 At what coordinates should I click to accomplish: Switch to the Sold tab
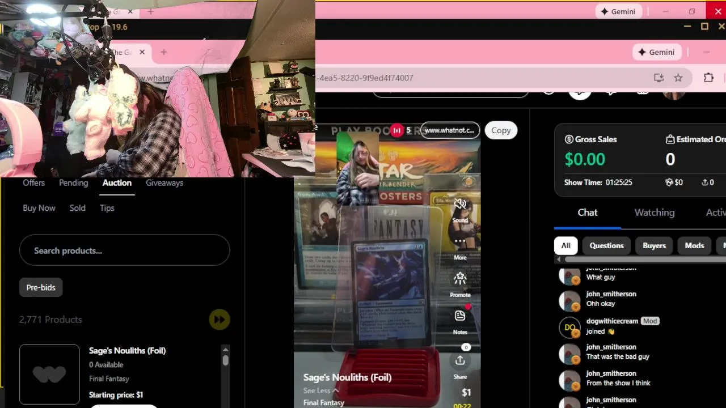coord(77,208)
